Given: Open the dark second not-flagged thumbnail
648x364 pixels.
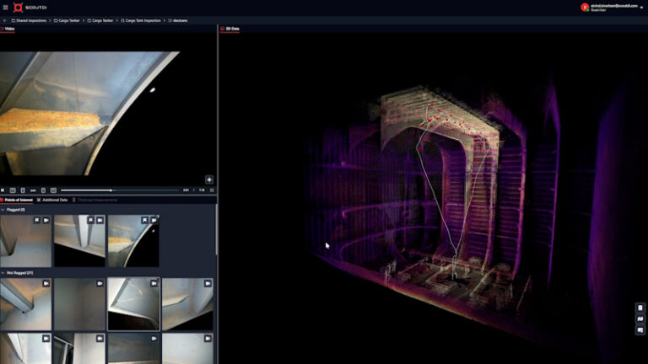Looking at the screenshot, I should 79,304.
